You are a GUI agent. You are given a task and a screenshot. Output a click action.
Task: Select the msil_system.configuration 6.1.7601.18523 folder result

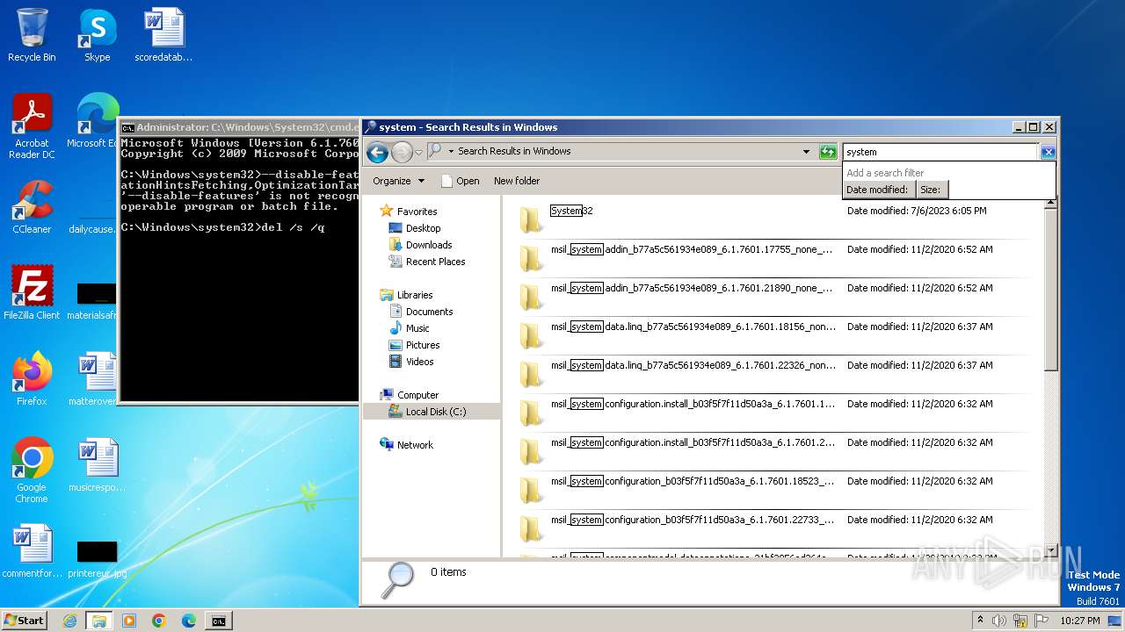click(773, 490)
